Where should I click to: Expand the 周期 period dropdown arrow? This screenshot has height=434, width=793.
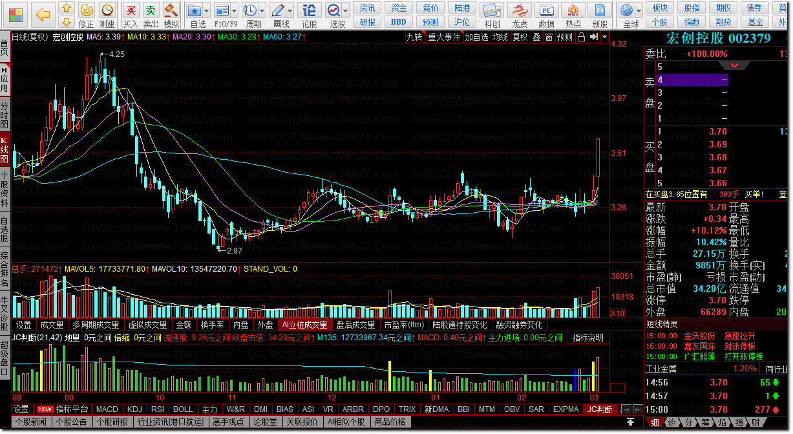[262, 9]
